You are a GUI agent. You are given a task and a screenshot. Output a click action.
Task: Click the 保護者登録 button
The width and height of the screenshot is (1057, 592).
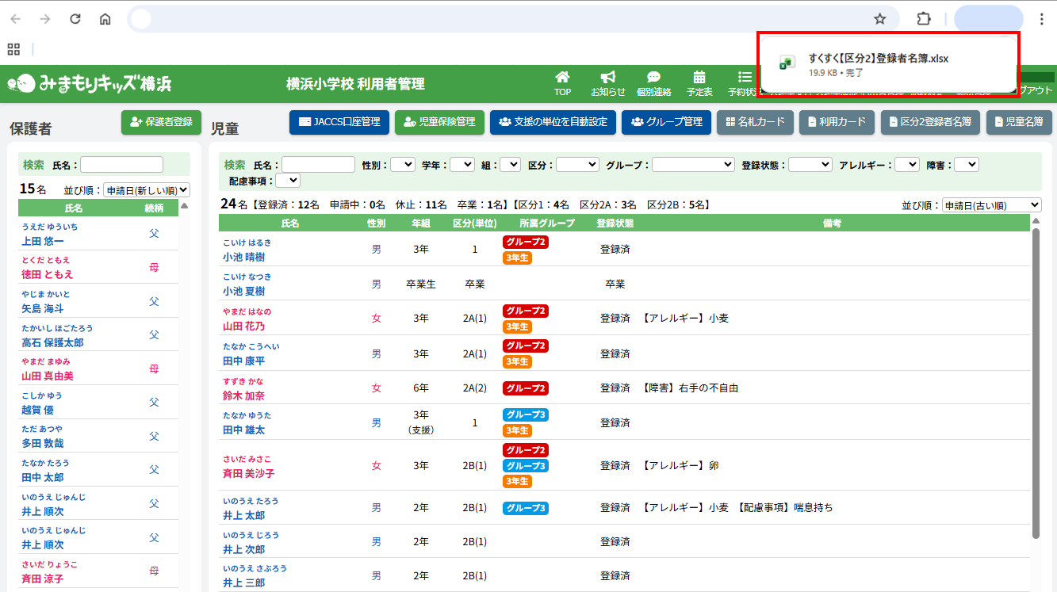coord(161,122)
